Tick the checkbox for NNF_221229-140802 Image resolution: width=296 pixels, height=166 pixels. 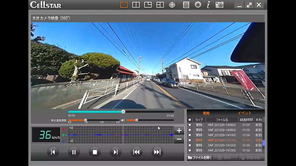(x=190, y=125)
